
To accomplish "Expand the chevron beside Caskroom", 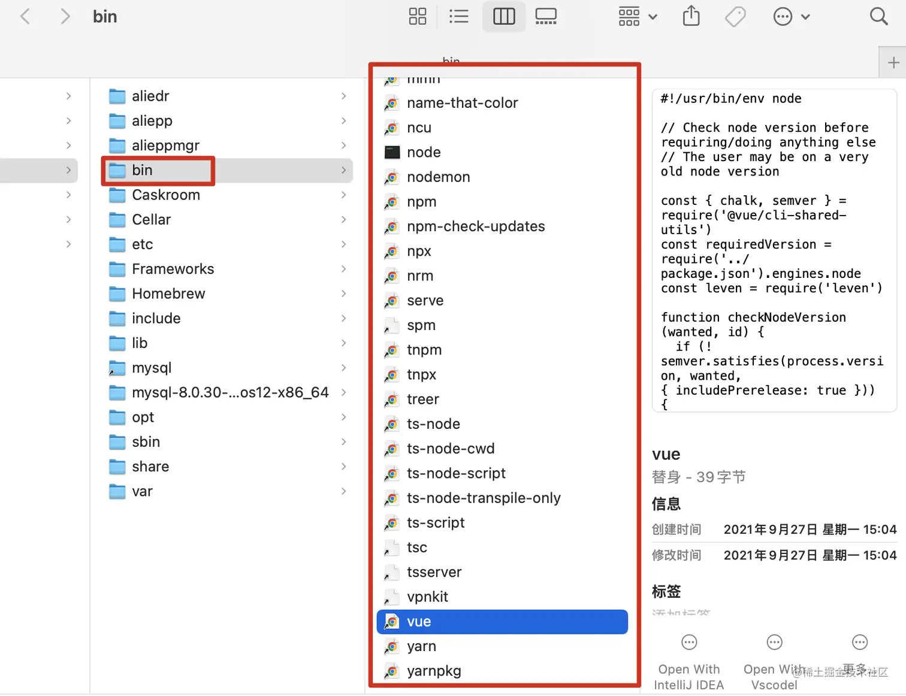I will pyautogui.click(x=343, y=195).
